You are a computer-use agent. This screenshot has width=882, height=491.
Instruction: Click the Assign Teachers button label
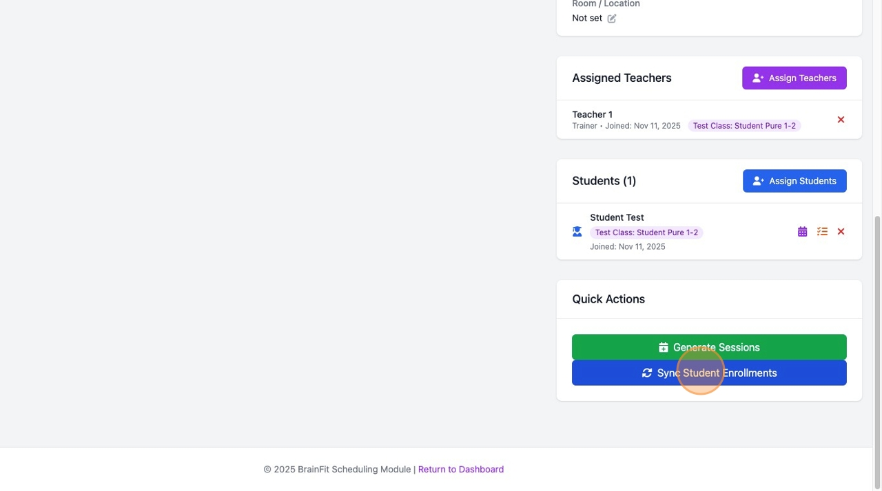(x=803, y=78)
